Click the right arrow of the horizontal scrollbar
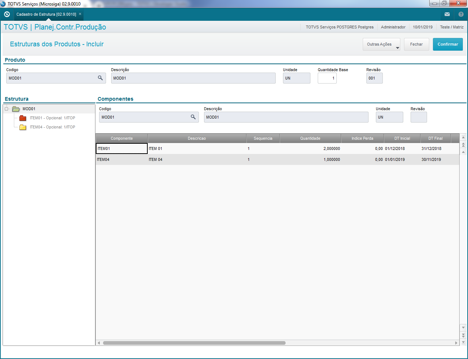This screenshot has width=468, height=359. coord(456,343)
